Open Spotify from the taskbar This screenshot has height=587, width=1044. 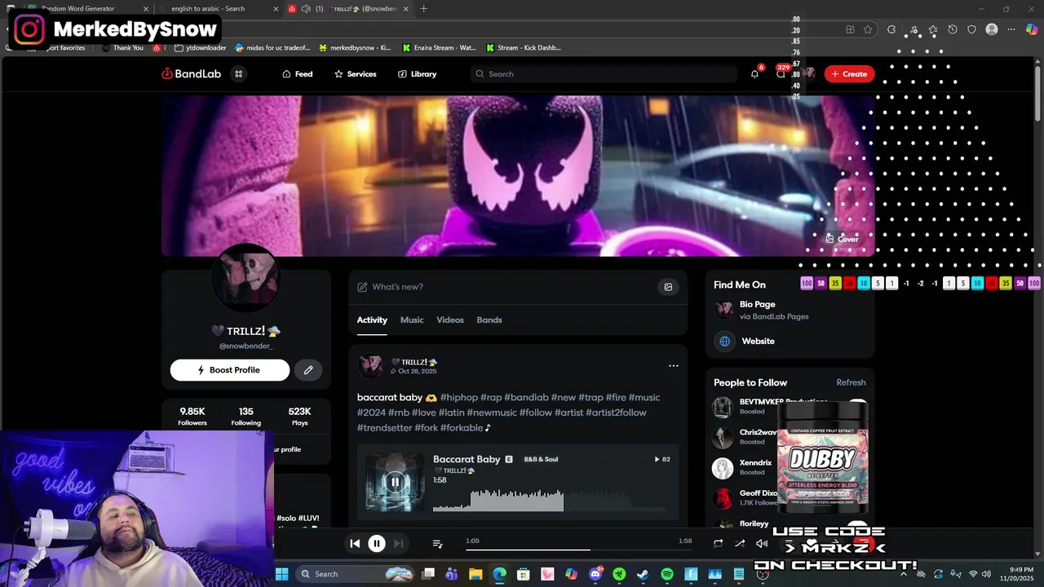667,574
